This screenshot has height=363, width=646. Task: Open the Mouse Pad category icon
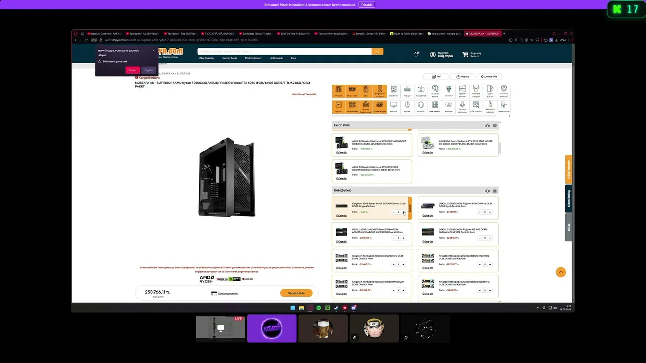421,91
